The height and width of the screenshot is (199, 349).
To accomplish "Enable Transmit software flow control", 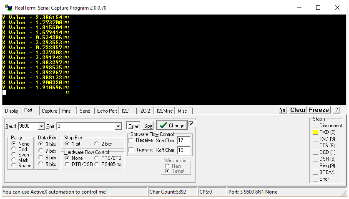I will [131, 150].
